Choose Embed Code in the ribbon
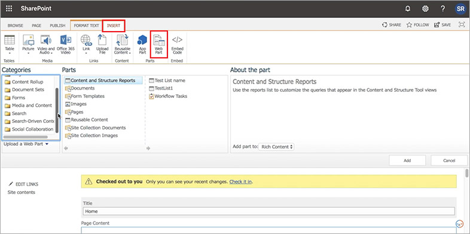The height and width of the screenshot is (234, 470). [177, 44]
